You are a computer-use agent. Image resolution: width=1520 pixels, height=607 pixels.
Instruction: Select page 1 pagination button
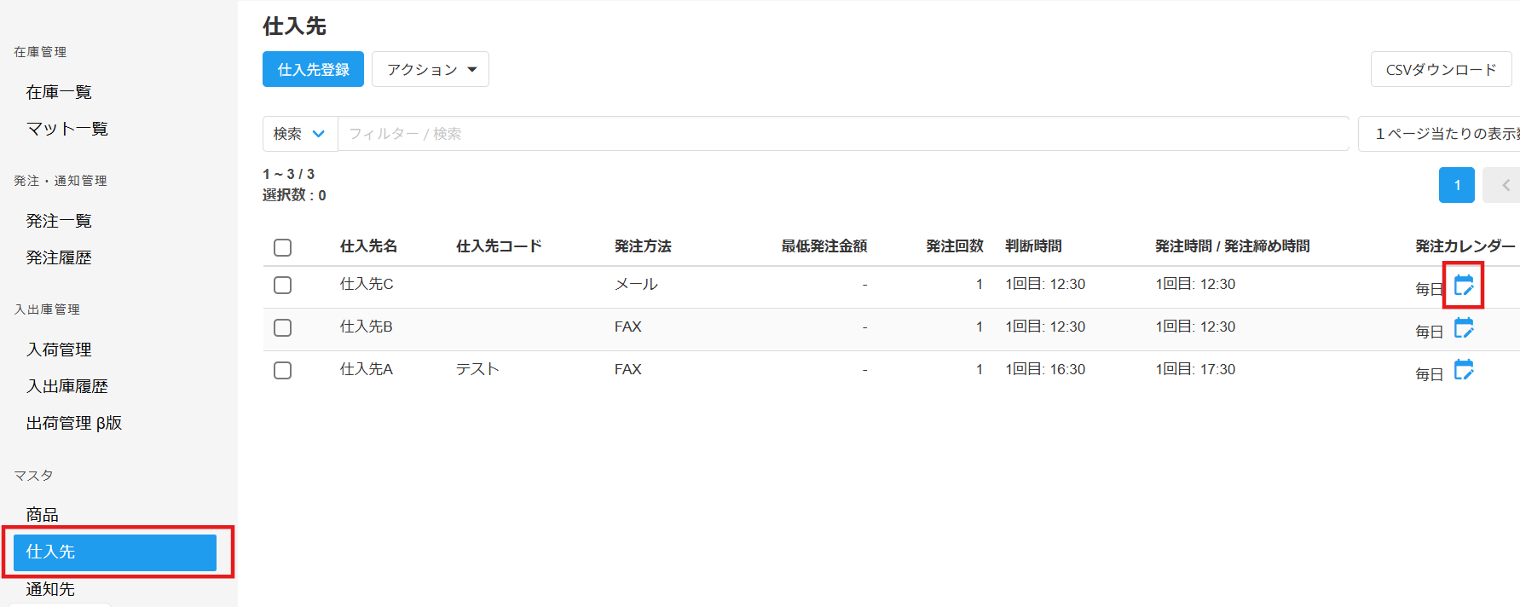click(1457, 185)
